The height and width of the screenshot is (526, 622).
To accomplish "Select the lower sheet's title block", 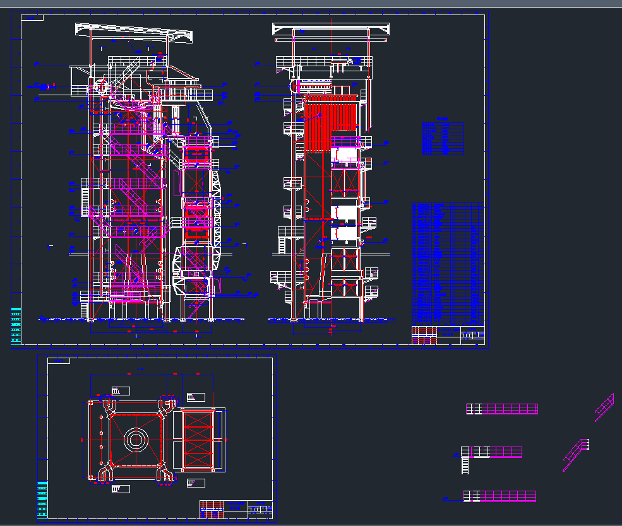I will [x=236, y=509].
